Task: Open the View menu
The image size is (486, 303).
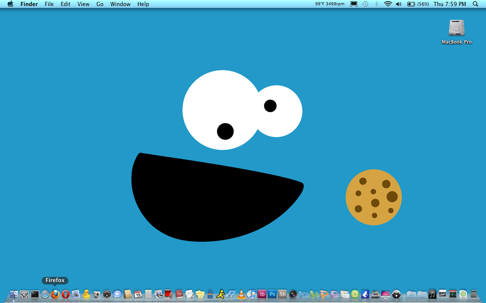Action: (x=84, y=4)
